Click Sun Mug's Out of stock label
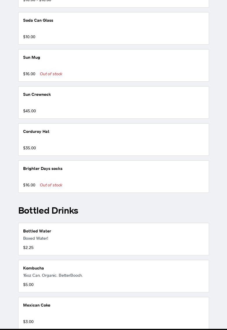This screenshot has height=330, width=227. (51, 74)
